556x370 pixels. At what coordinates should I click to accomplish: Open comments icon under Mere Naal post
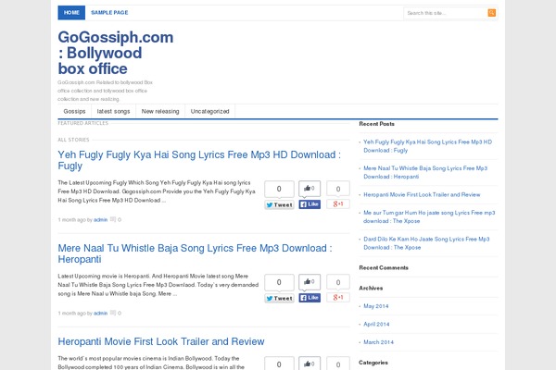113,313
